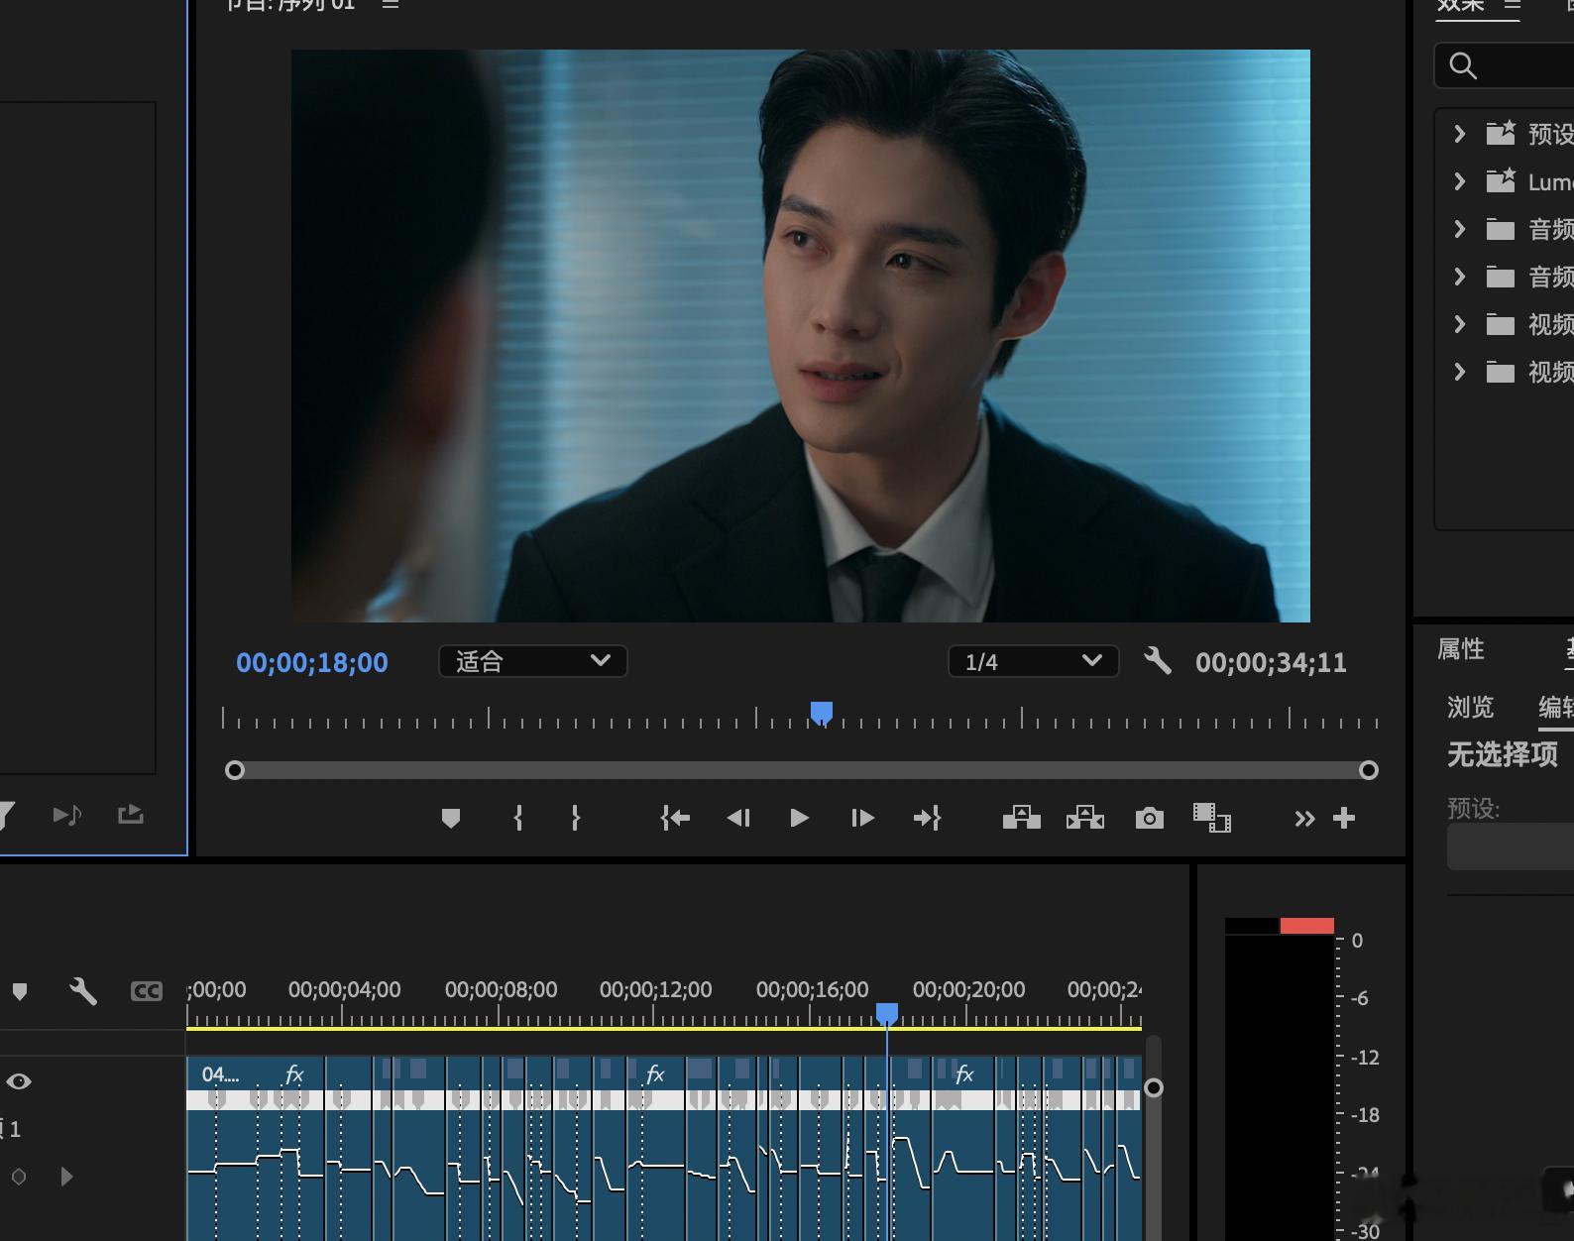Click the duration timecode 00;00;34;11
1574x1241 pixels.
click(x=1271, y=662)
